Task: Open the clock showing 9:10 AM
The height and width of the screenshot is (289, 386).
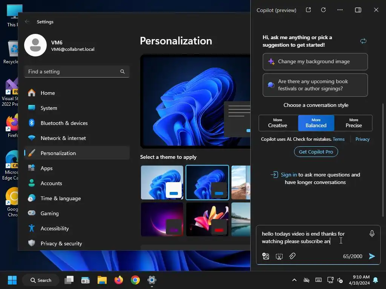Action: [359, 280]
